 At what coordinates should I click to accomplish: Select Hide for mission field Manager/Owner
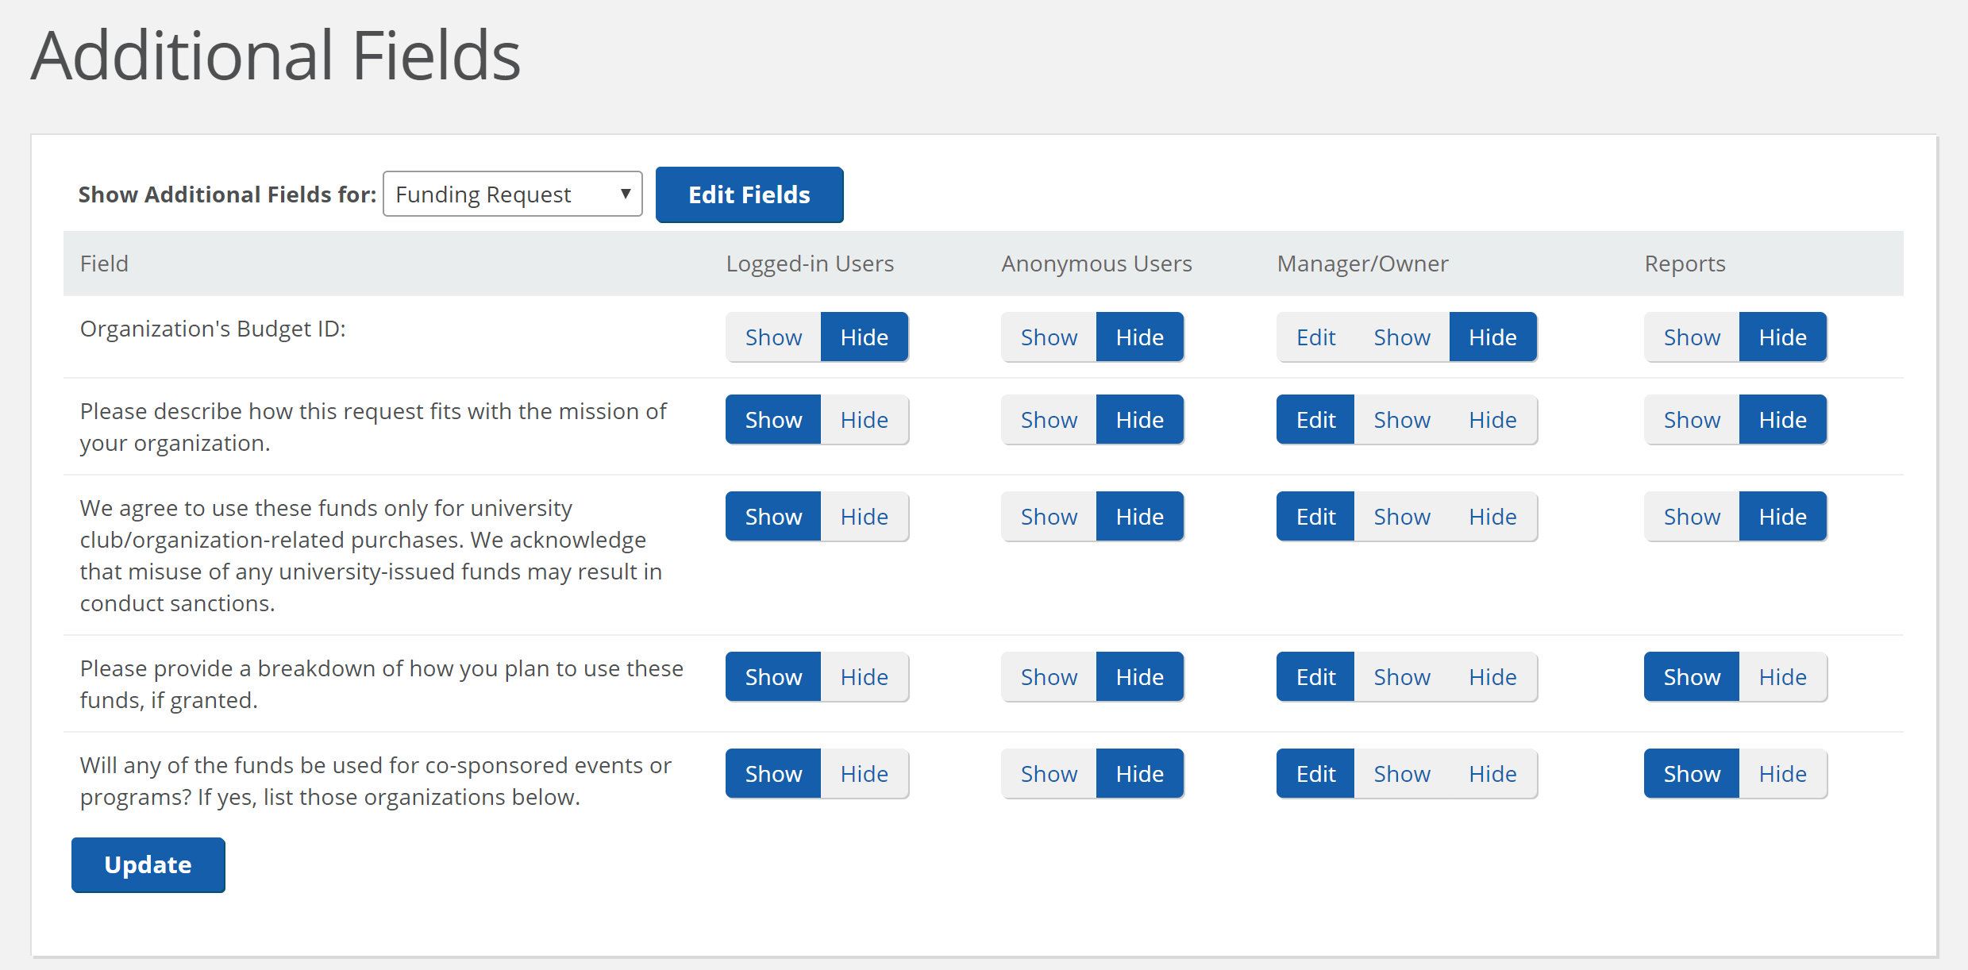click(1493, 420)
